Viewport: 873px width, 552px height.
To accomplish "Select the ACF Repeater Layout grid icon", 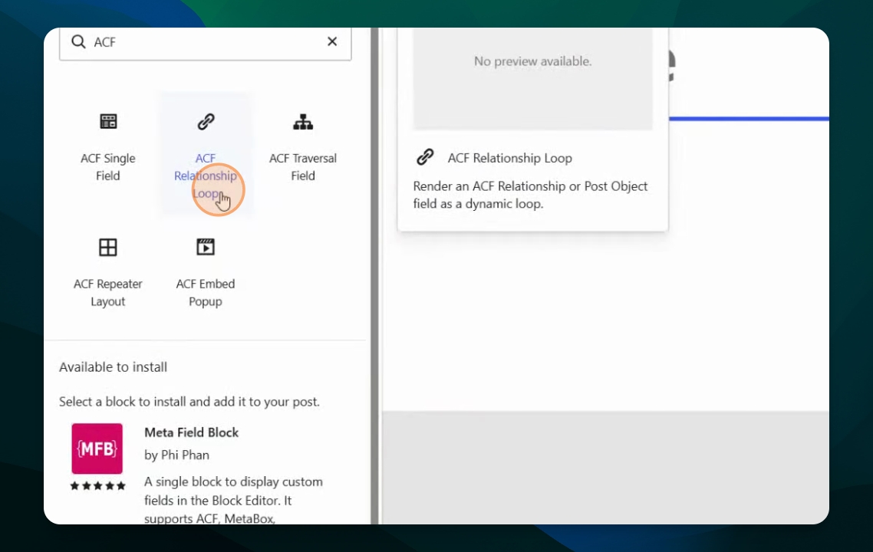I will (108, 247).
